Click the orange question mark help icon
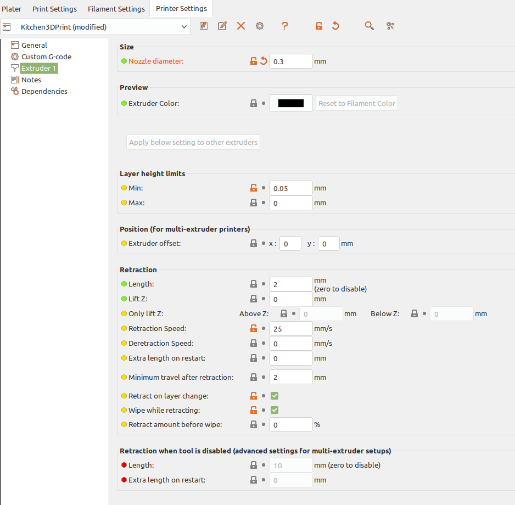The width and height of the screenshot is (515, 505). (x=284, y=26)
